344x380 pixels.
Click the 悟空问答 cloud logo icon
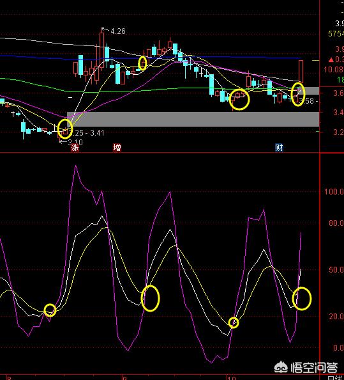coord(281,367)
